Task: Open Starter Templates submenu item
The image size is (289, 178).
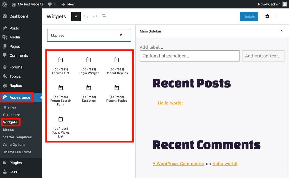Action: click(17, 137)
